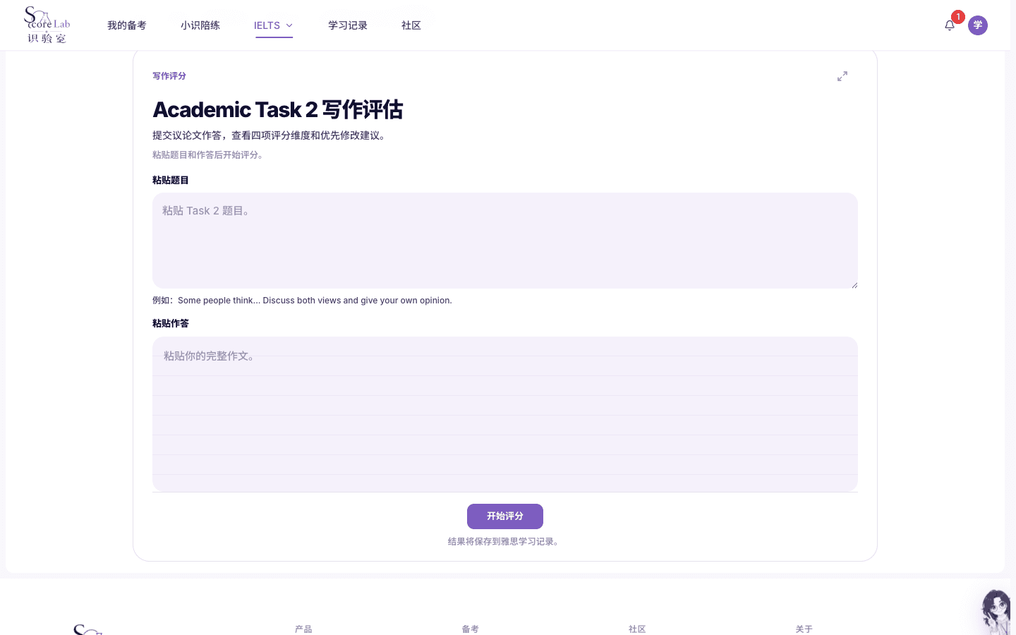Click the 粘贴题目和作答后开始评分 hint text
Screen dimensions: 1016x635
(x=210, y=155)
